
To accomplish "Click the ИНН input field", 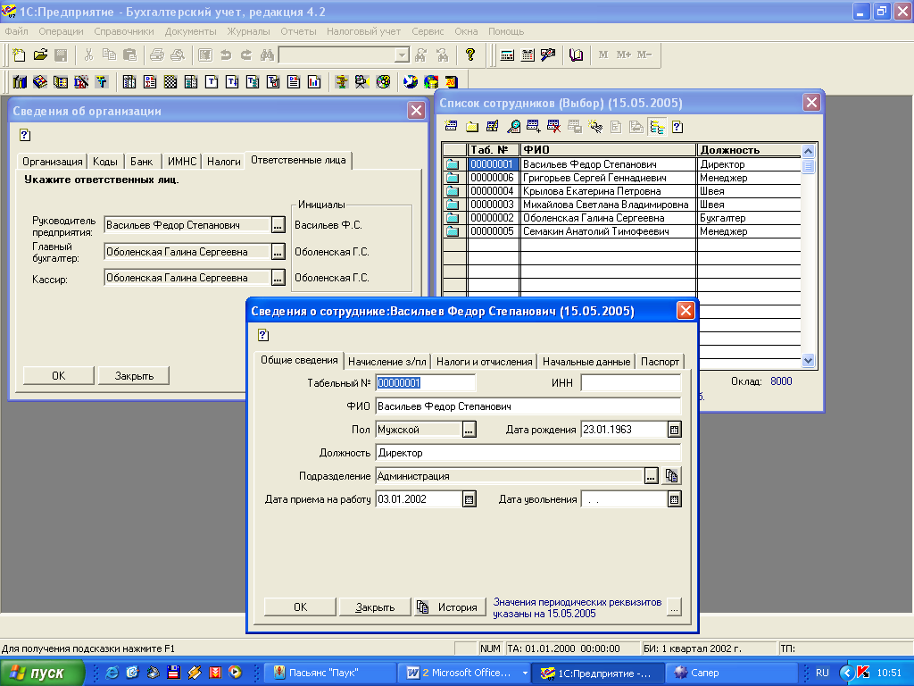I will pyautogui.click(x=631, y=383).
